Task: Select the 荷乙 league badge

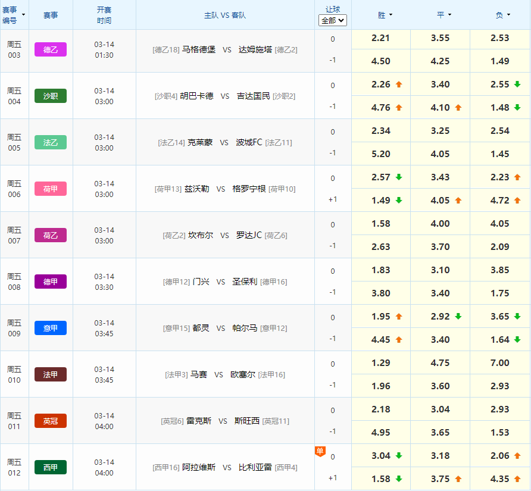Action: (x=50, y=235)
